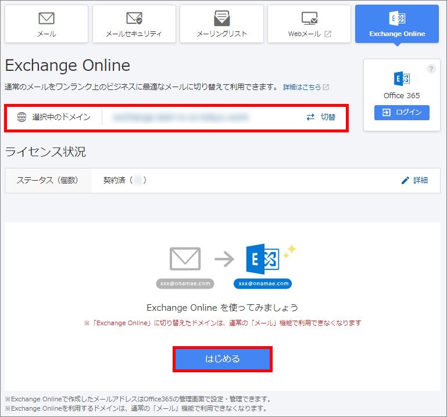Click the mailing list envelope icon
Screen dimensions: 447x417
point(222,18)
